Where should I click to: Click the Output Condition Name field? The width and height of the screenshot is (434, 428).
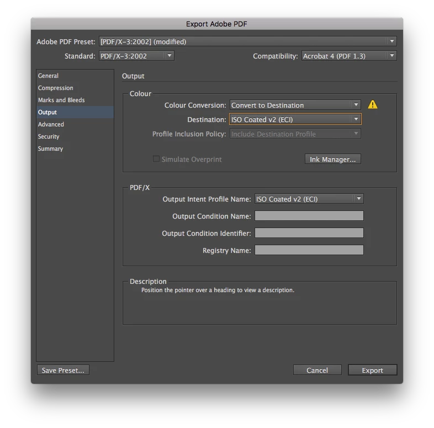(309, 216)
